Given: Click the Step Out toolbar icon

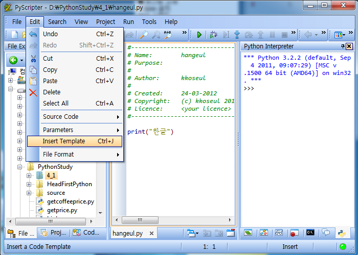Looking at the screenshot, I should coord(260,35).
